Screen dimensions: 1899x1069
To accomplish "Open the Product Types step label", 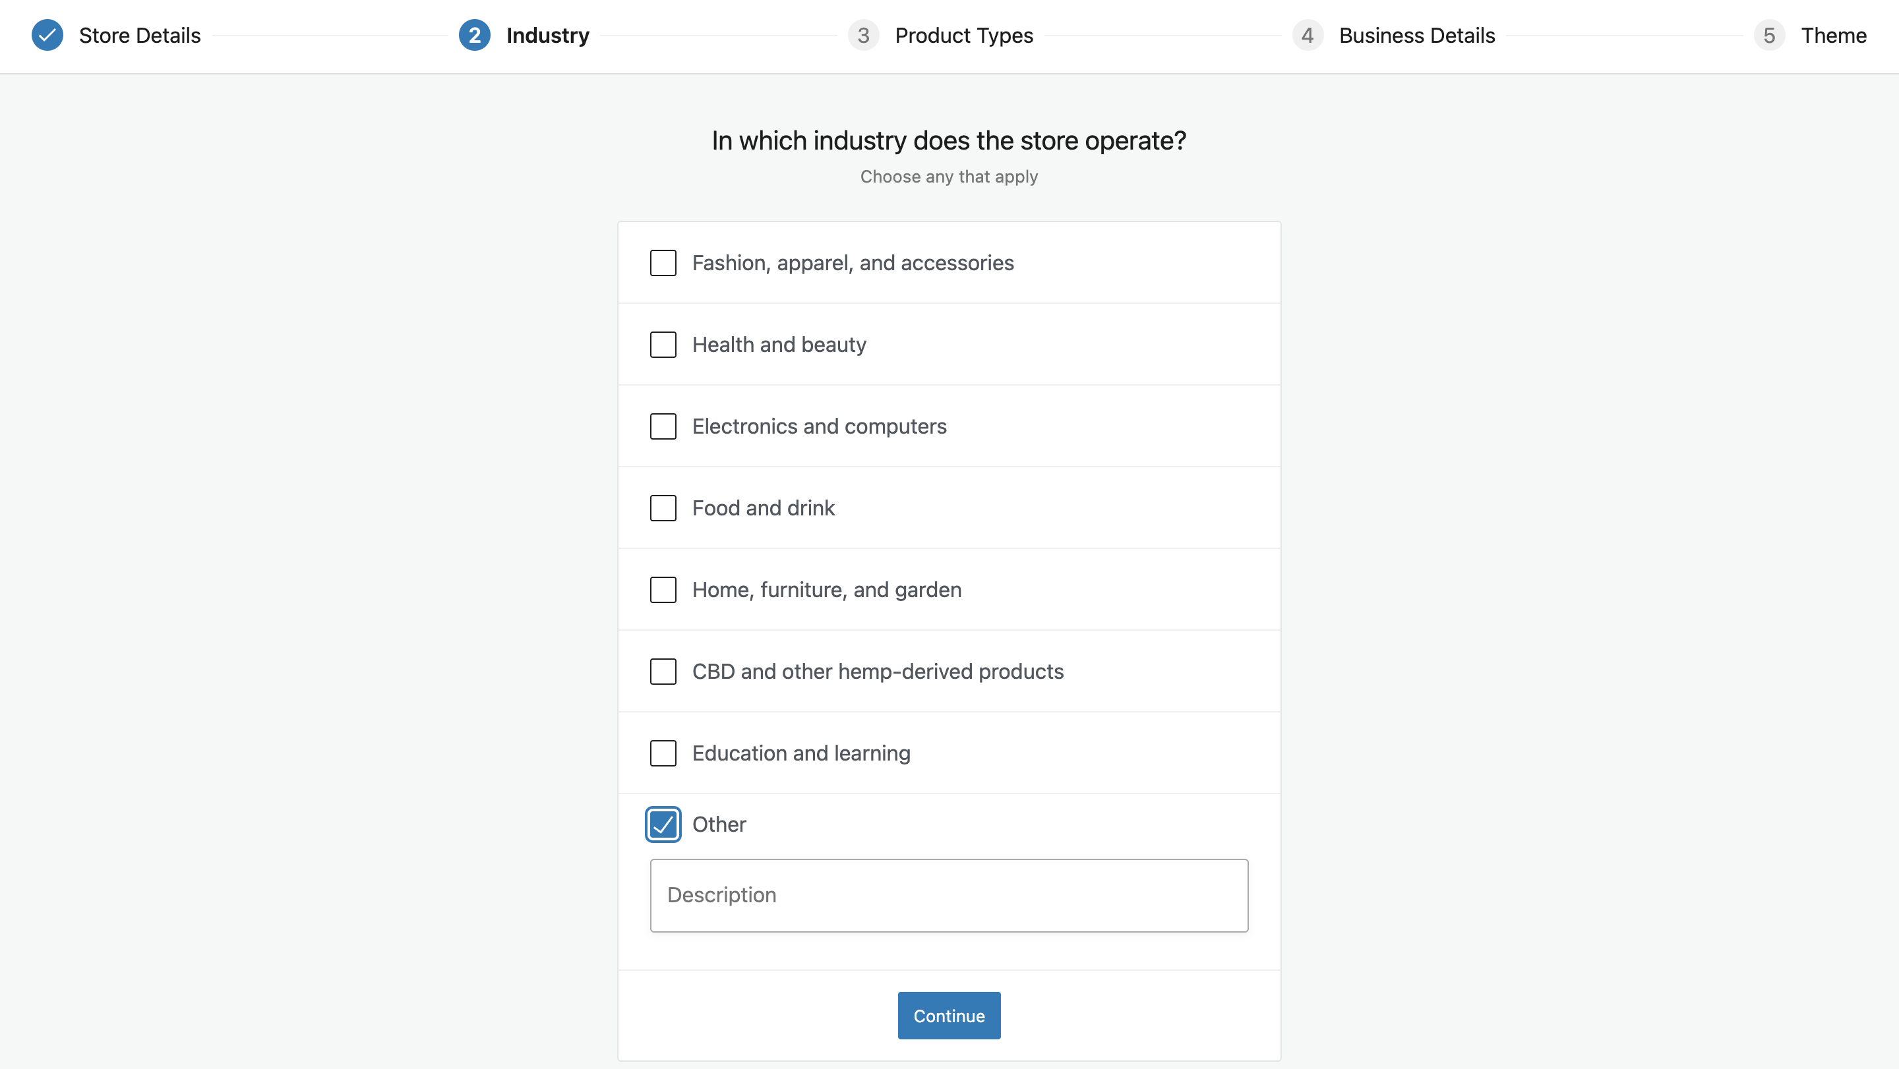I will (x=963, y=36).
